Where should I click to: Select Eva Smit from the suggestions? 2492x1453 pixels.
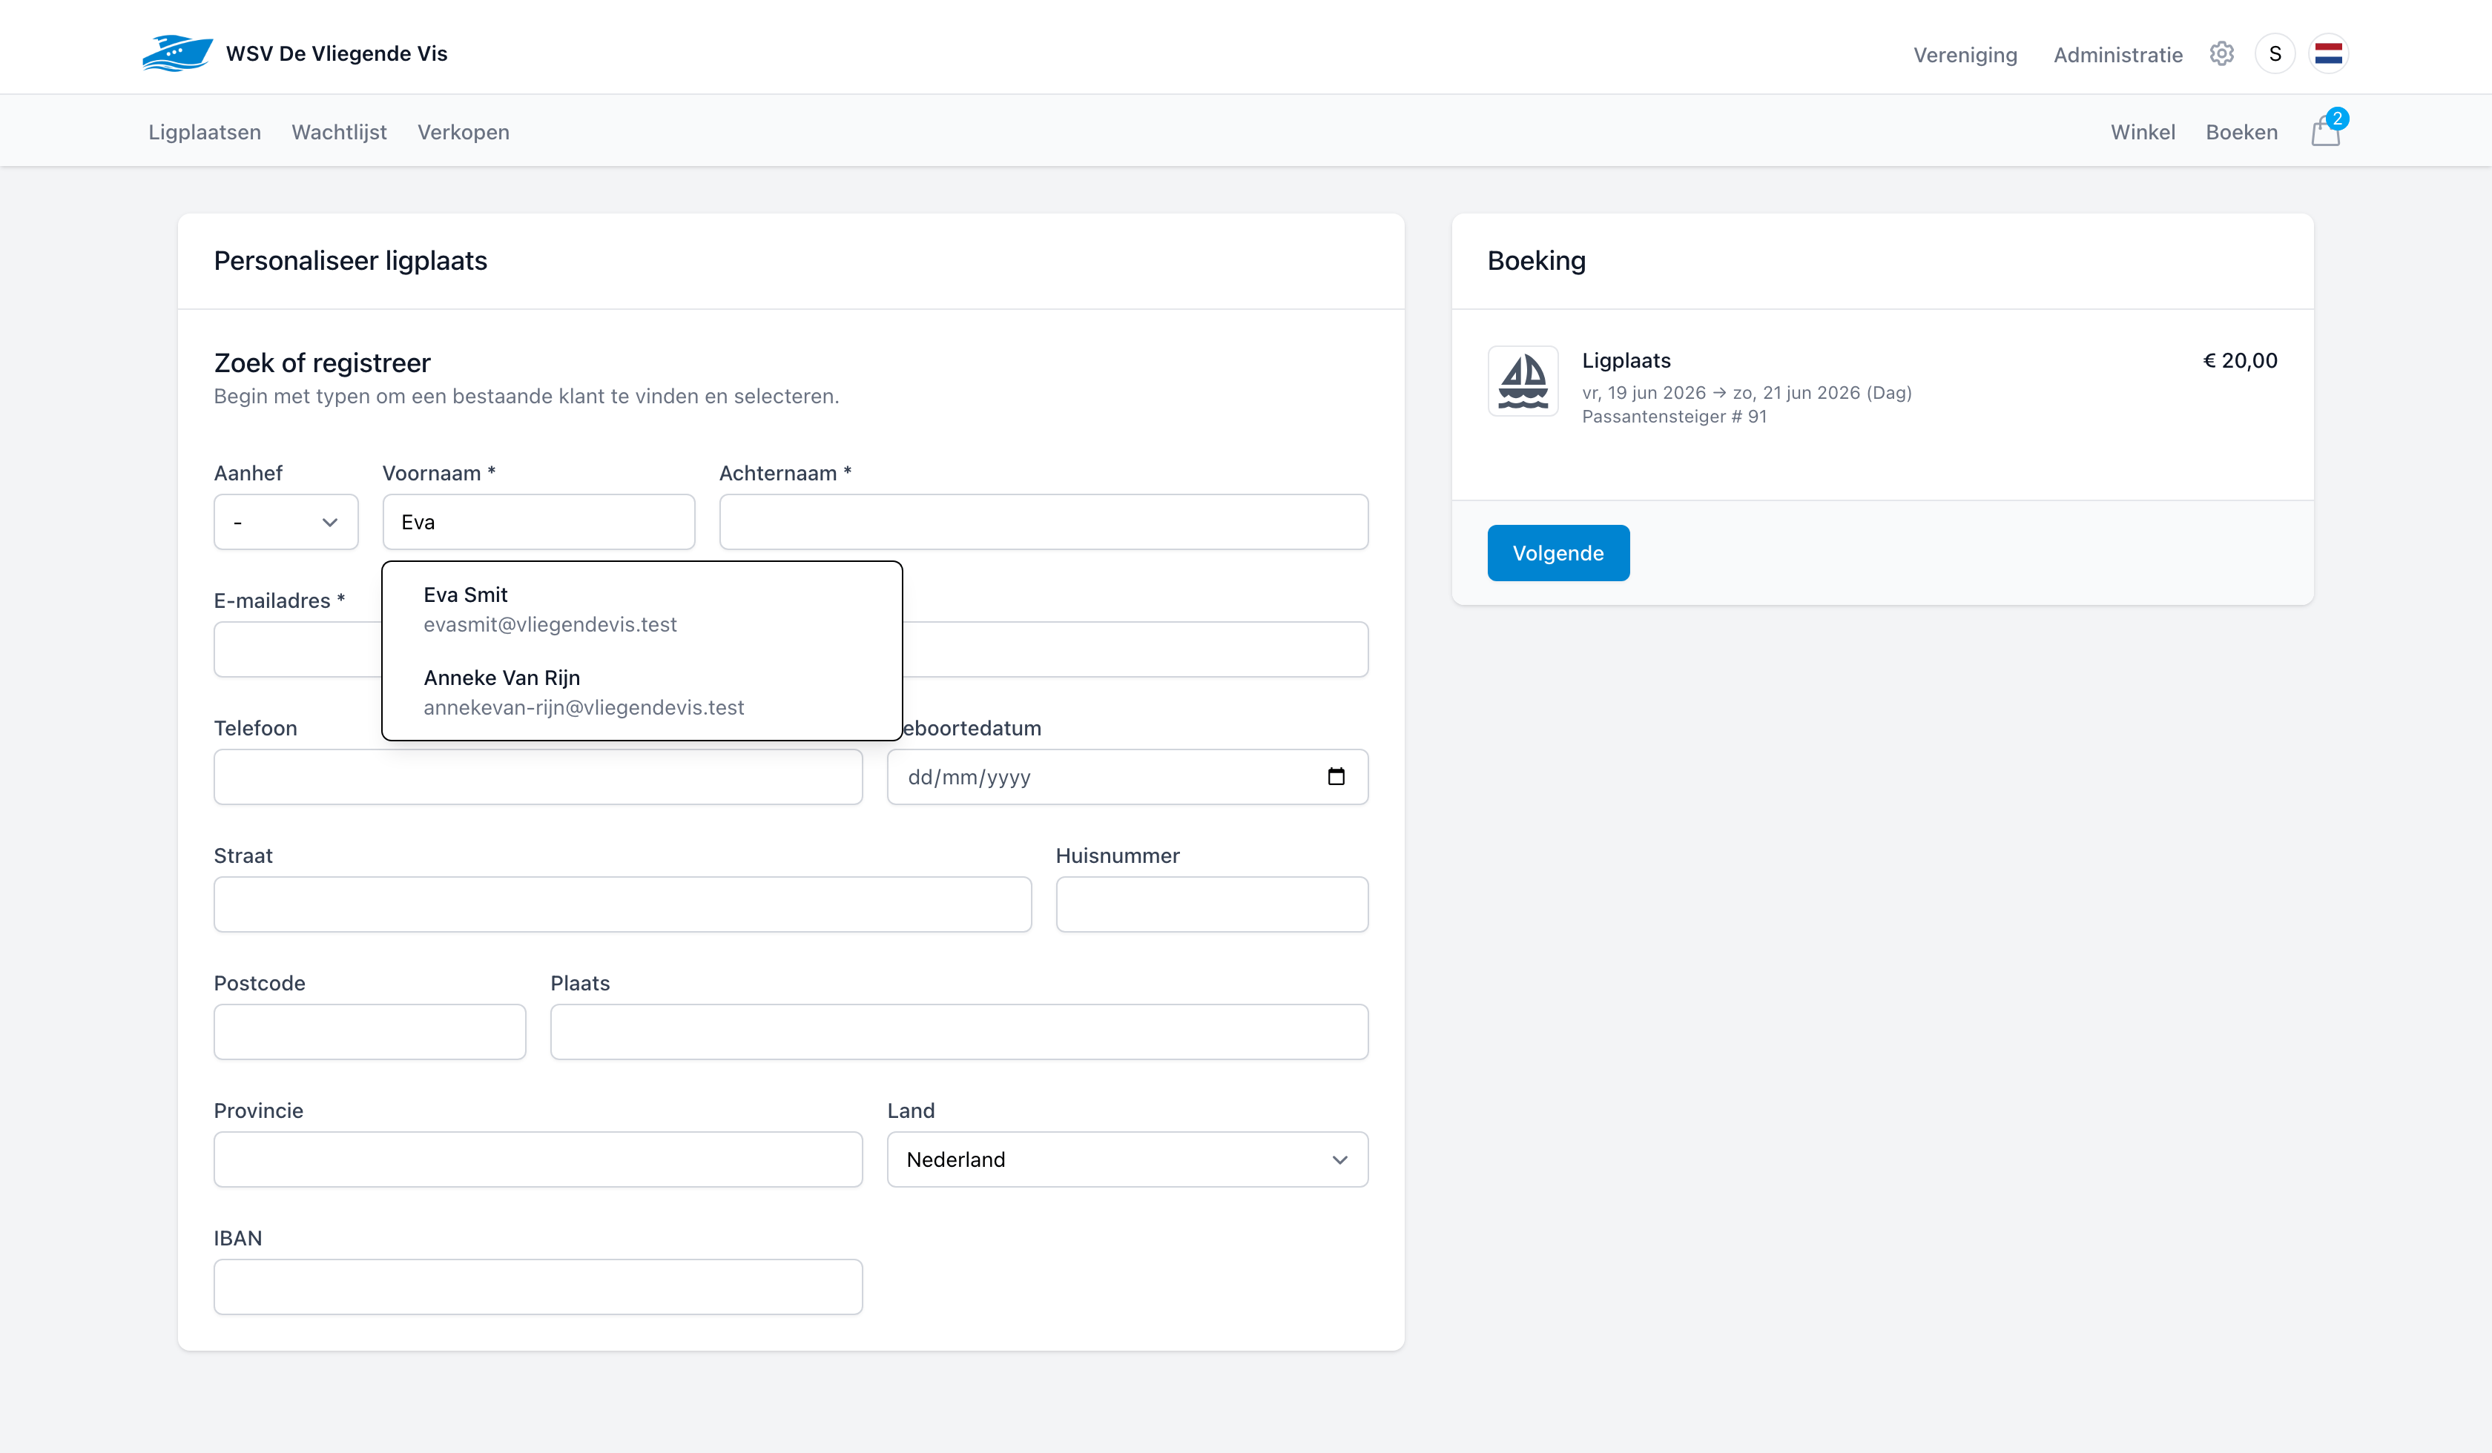(642, 609)
